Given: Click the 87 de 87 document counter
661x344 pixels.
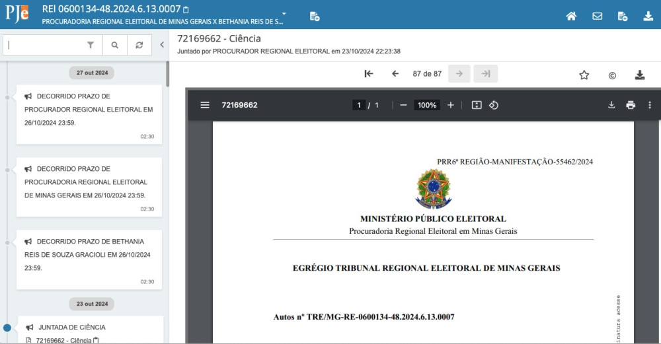Looking at the screenshot, I should point(427,74).
